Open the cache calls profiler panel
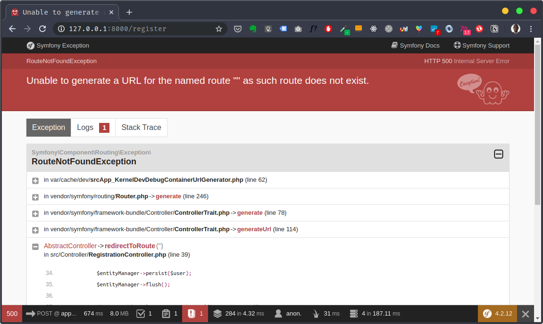The image size is (543, 324). pyautogui.click(x=238, y=314)
